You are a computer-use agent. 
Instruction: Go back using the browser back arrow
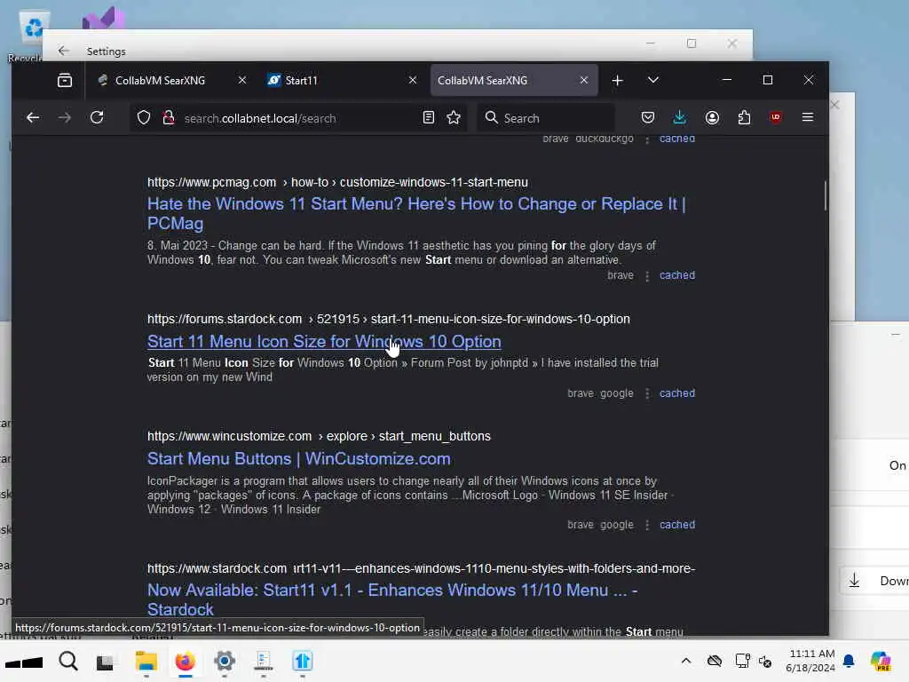(x=33, y=118)
